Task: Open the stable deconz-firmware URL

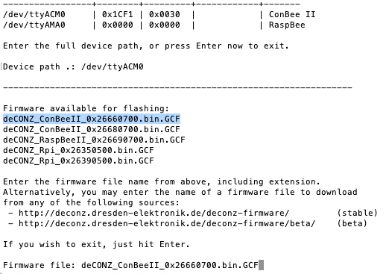Action: [x=154, y=213]
